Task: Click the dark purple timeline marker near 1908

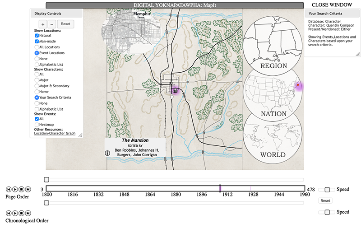Action: click(x=220, y=188)
